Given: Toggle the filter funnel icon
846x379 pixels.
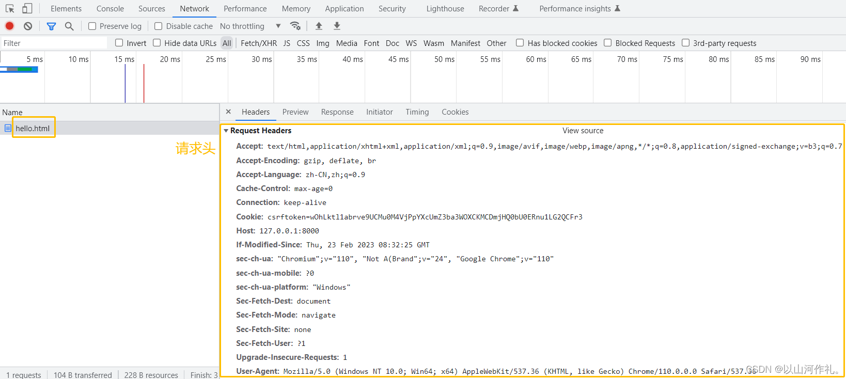Looking at the screenshot, I should pos(51,26).
